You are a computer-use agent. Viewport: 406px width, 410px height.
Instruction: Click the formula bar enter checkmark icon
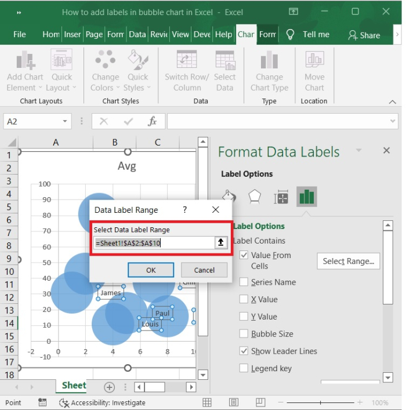click(x=128, y=121)
